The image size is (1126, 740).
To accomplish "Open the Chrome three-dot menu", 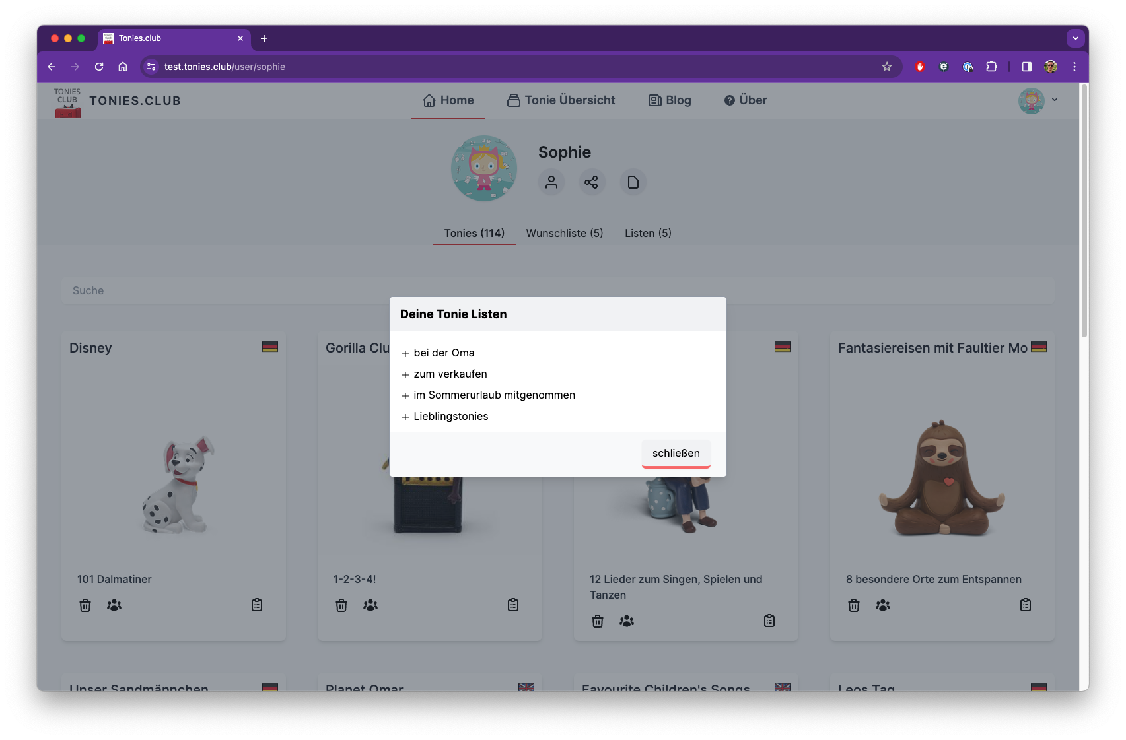I will coord(1074,67).
